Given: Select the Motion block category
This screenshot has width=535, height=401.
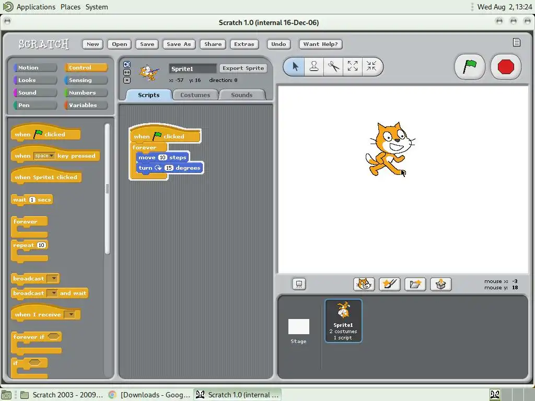Looking at the screenshot, I should pyautogui.click(x=35, y=67).
